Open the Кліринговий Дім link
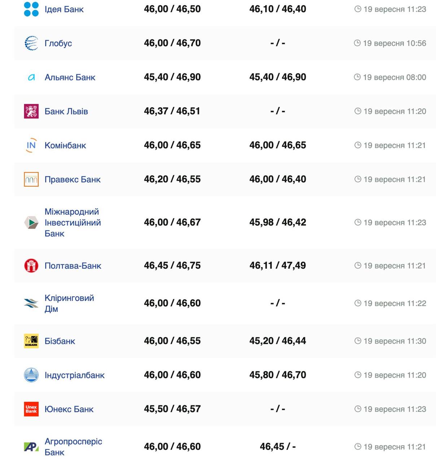 (x=69, y=303)
